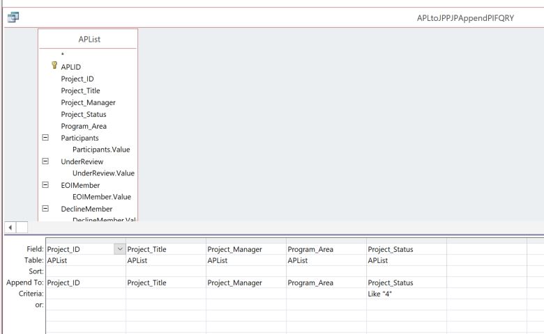Select Project_Title in the APList field list
The width and height of the screenshot is (544, 334).
(80, 90)
